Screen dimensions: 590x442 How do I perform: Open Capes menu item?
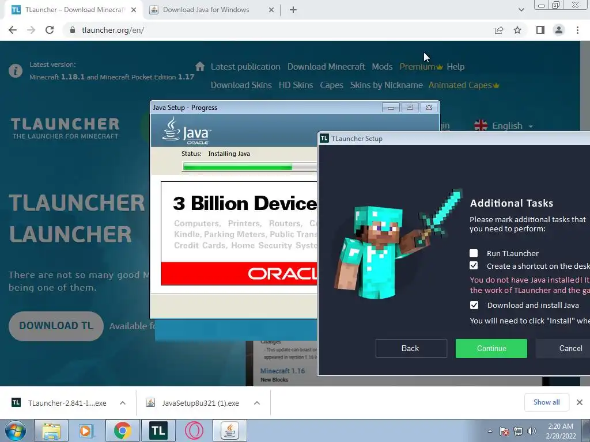point(331,85)
